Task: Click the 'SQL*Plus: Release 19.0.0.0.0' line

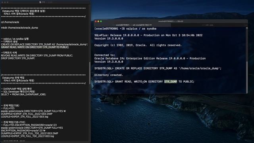Action: click(148, 35)
